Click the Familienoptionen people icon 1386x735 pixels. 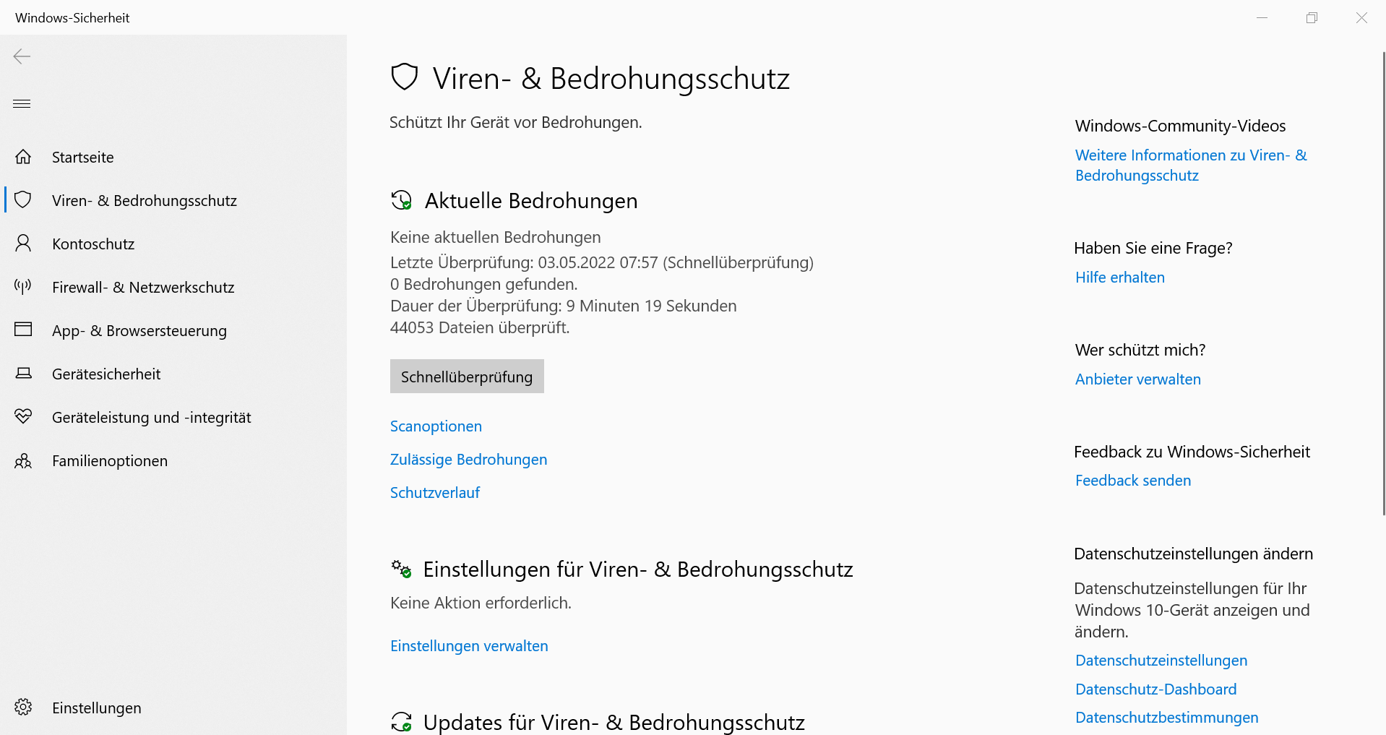pyautogui.click(x=23, y=460)
